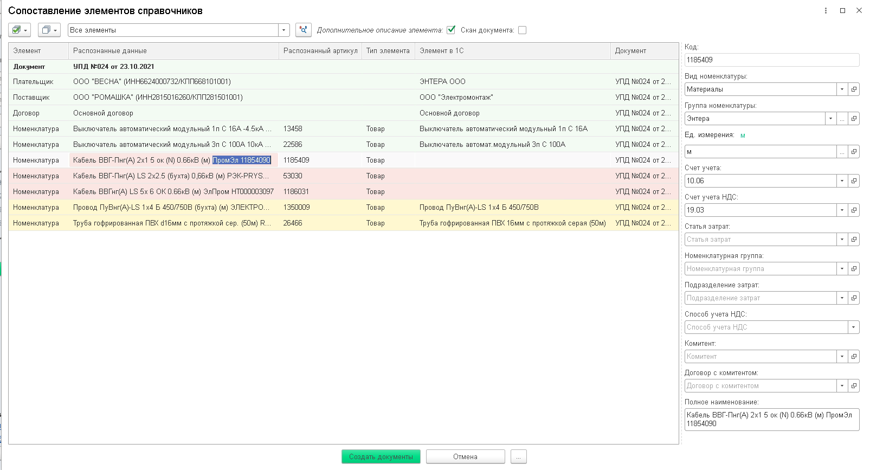Close the Сопоставление элементов справочников window
870x470 pixels.
pos(859,10)
